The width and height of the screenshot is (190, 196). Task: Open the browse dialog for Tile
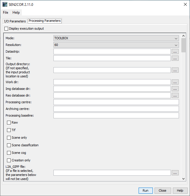[175, 58]
